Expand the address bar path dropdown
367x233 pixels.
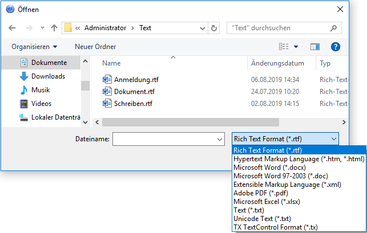201,27
